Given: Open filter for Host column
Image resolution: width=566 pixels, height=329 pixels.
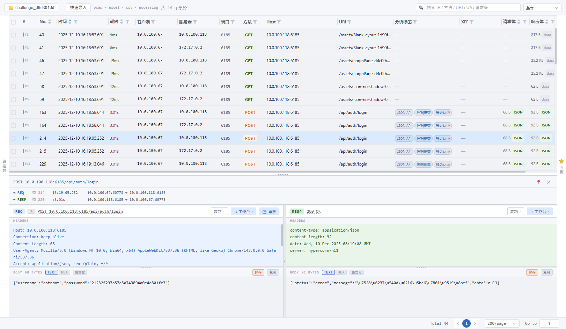Looking at the screenshot, I should [279, 22].
